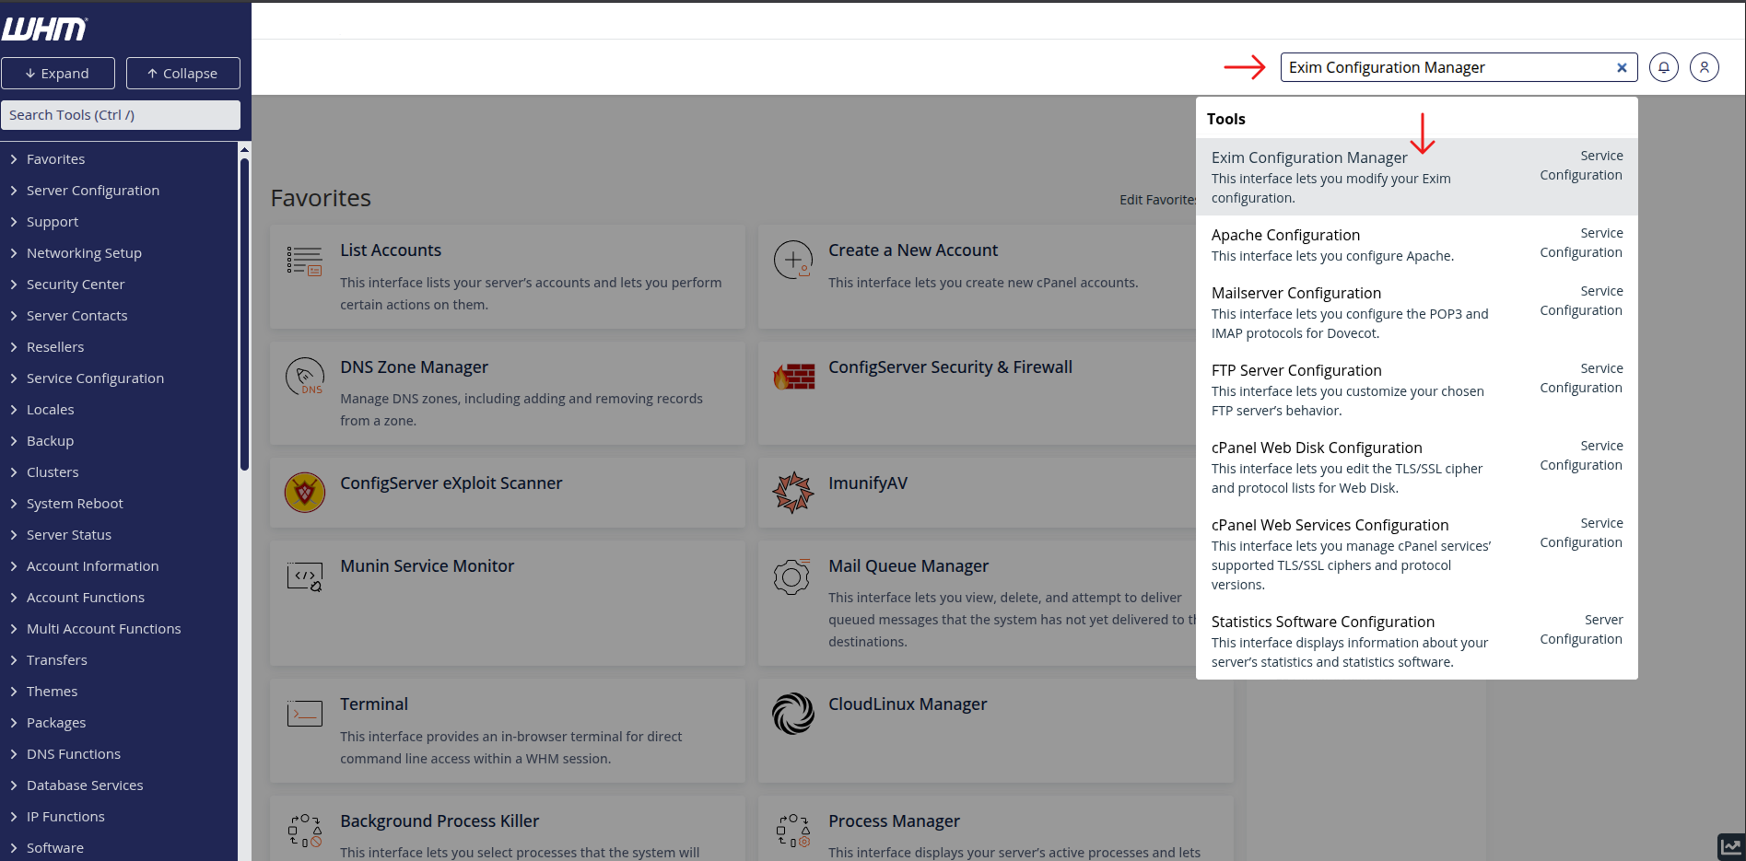Click the sidebar scrollbar thumb
This screenshot has height=861, width=1746.
[x=244, y=314]
